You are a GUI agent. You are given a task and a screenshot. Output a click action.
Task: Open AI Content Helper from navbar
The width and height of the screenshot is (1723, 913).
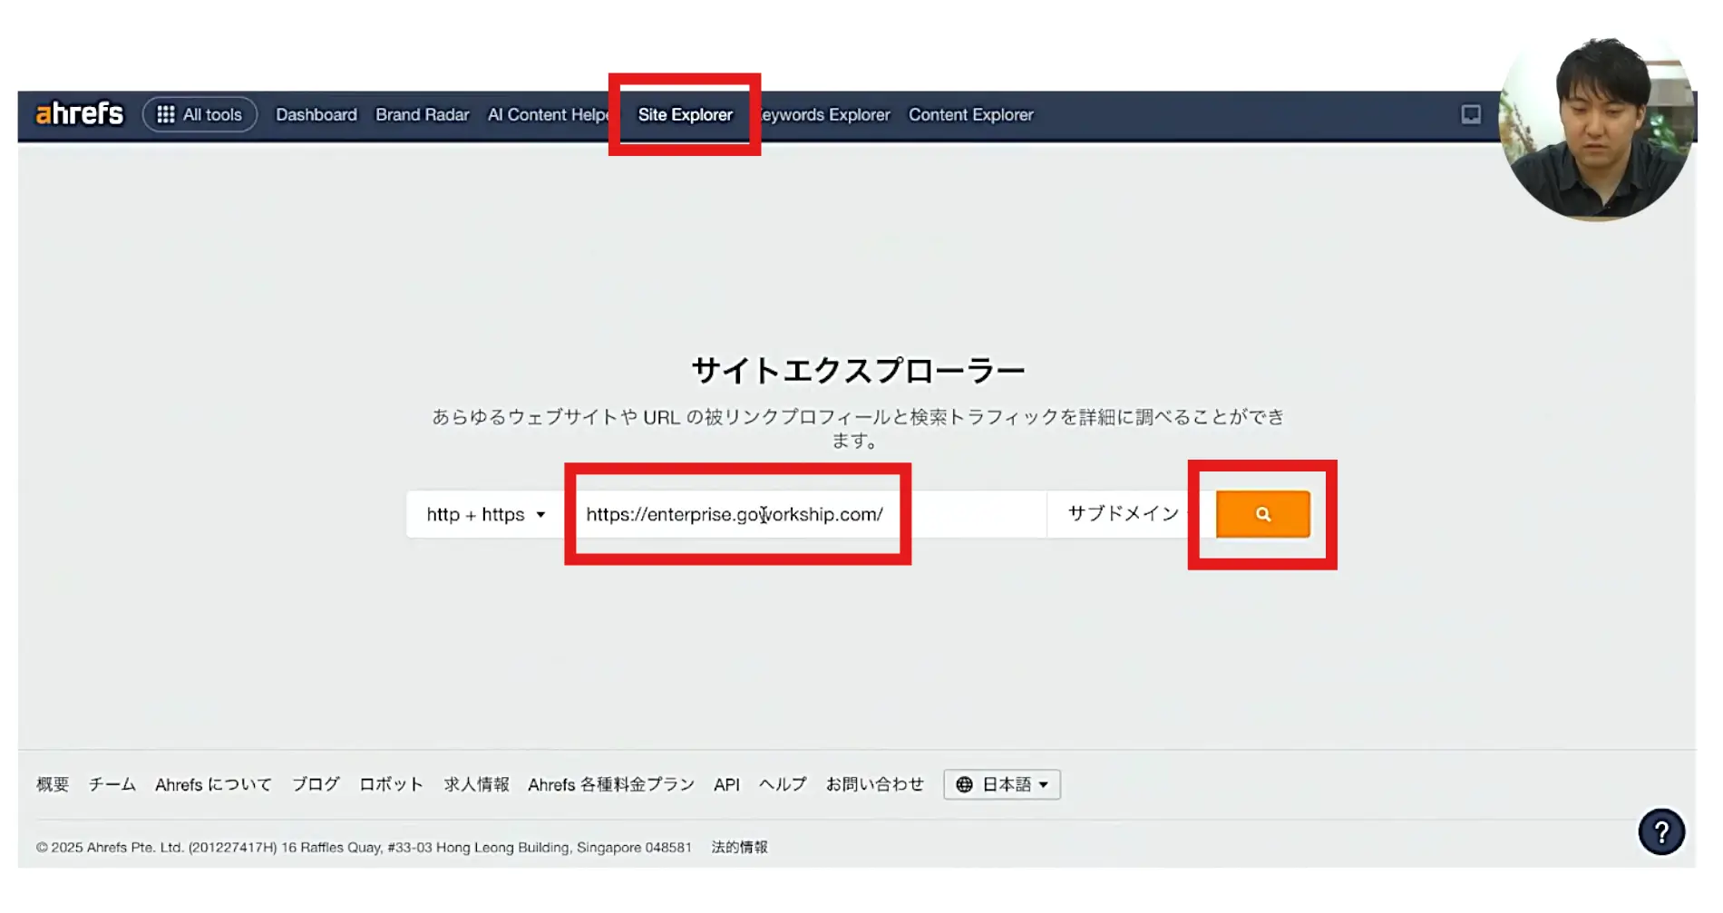point(547,115)
